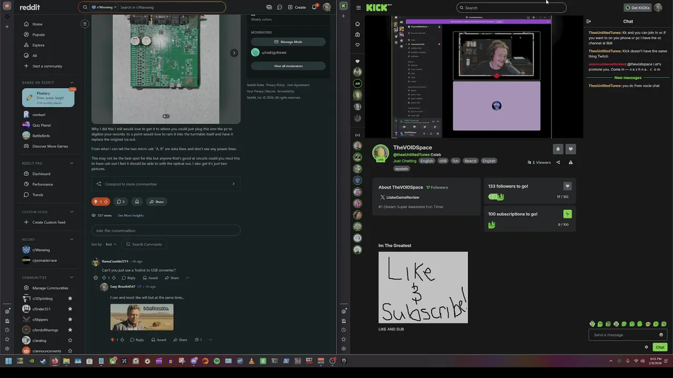Click heart on followers goal card
Image resolution: width=673 pixels, height=378 pixels.
(x=567, y=186)
